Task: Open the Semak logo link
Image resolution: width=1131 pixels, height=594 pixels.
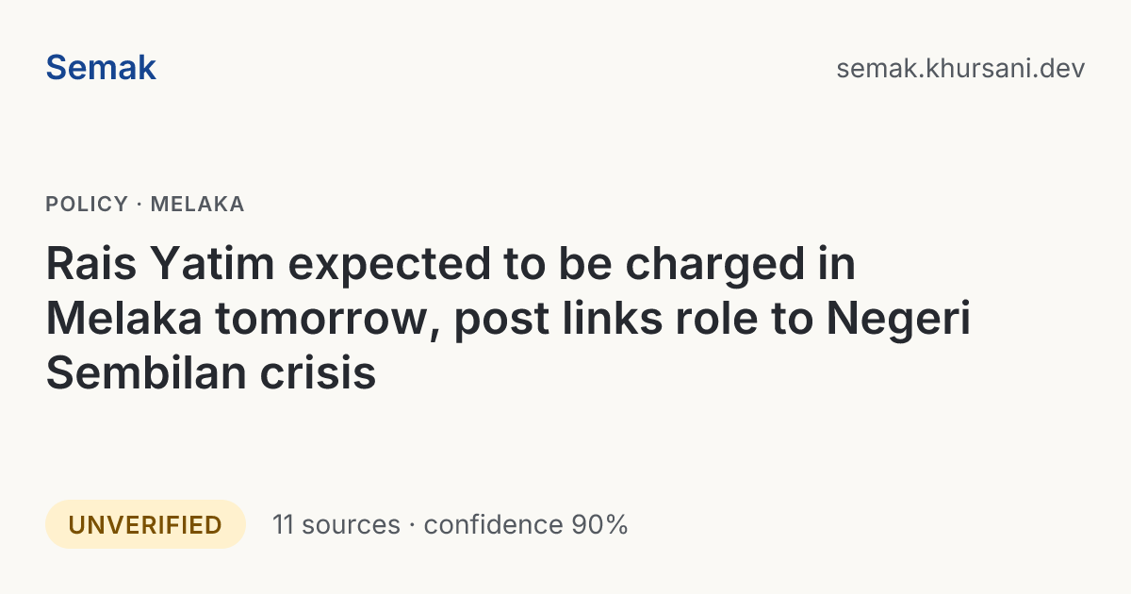Action: (101, 68)
